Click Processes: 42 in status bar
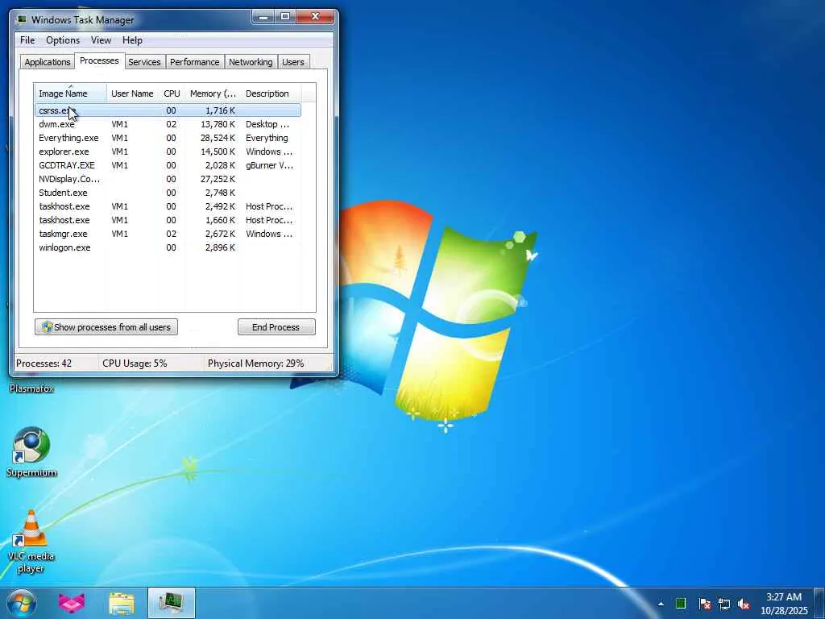This screenshot has height=619, width=825. click(44, 364)
